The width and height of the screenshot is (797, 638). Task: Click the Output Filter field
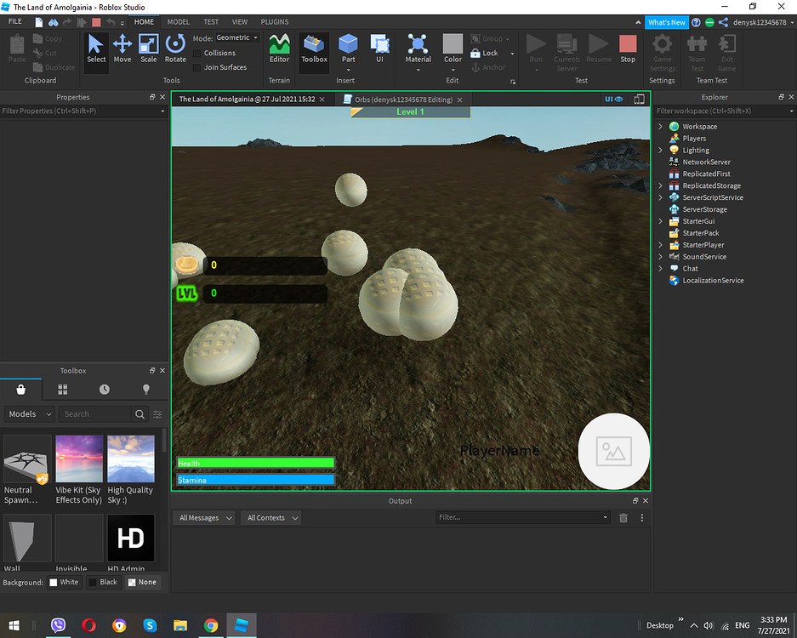click(523, 517)
